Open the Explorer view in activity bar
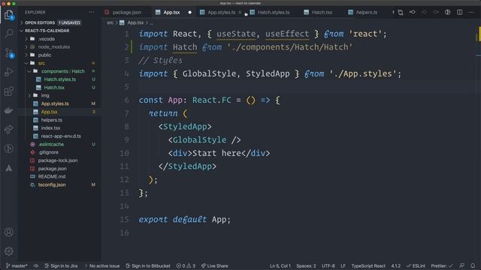This screenshot has height=270, width=481. click(x=8, y=14)
